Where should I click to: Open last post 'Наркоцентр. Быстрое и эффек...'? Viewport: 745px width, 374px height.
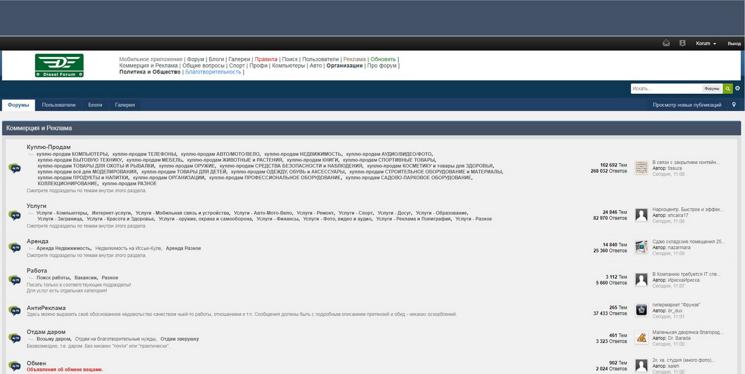click(688, 209)
